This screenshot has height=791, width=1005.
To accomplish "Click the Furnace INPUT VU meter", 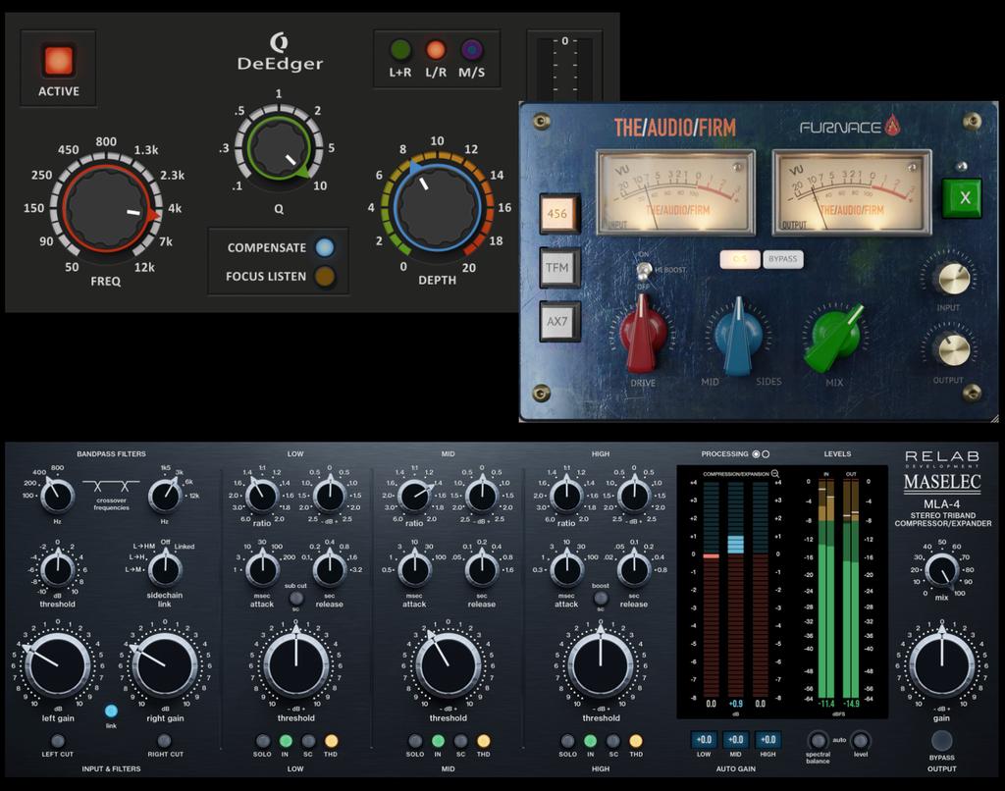I will click(x=675, y=193).
